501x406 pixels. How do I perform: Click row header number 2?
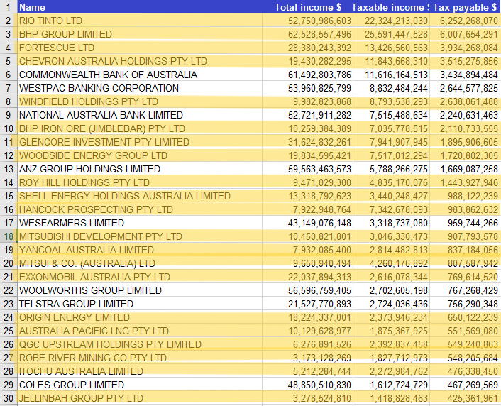[9, 21]
